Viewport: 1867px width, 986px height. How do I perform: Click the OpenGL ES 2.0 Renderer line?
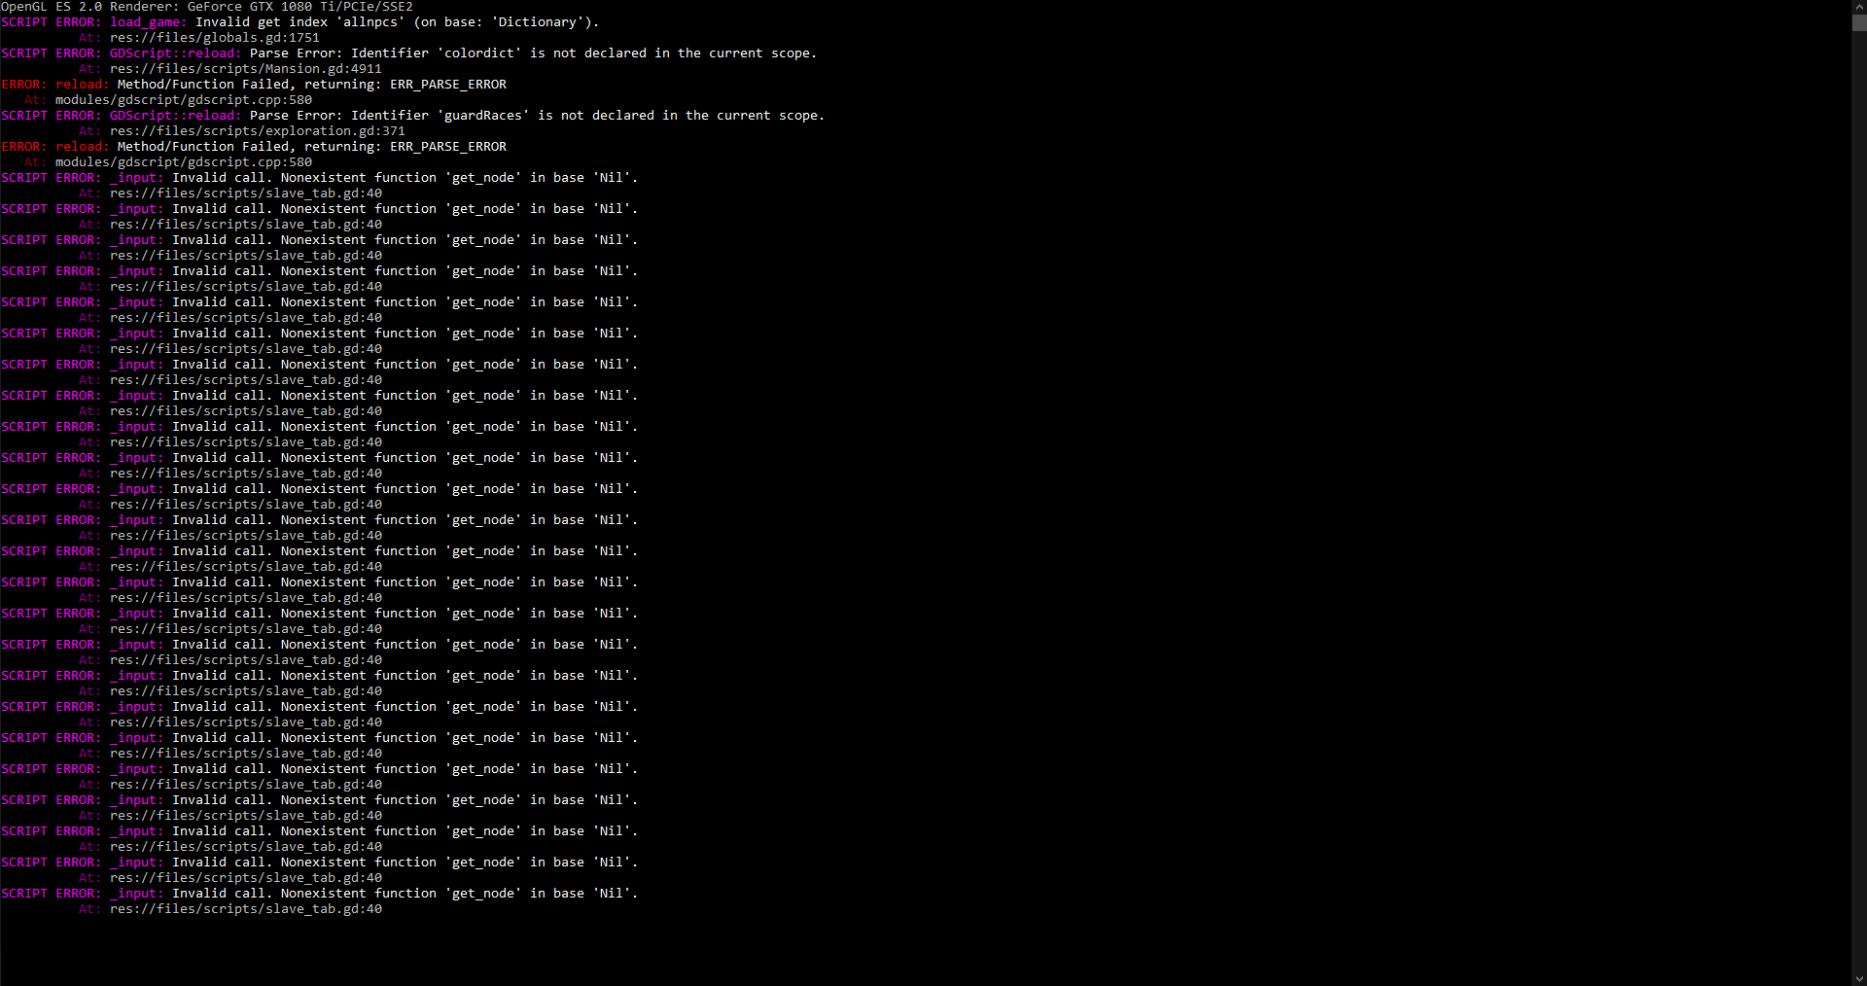coord(207,7)
